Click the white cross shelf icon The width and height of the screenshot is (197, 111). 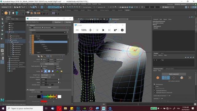10,13
